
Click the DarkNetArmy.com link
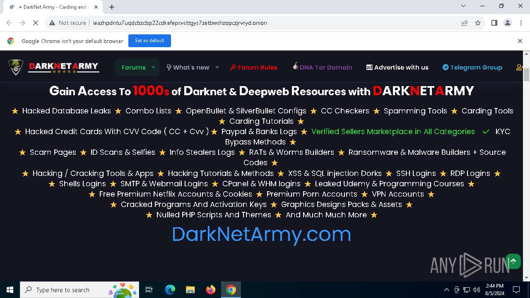pos(261,234)
